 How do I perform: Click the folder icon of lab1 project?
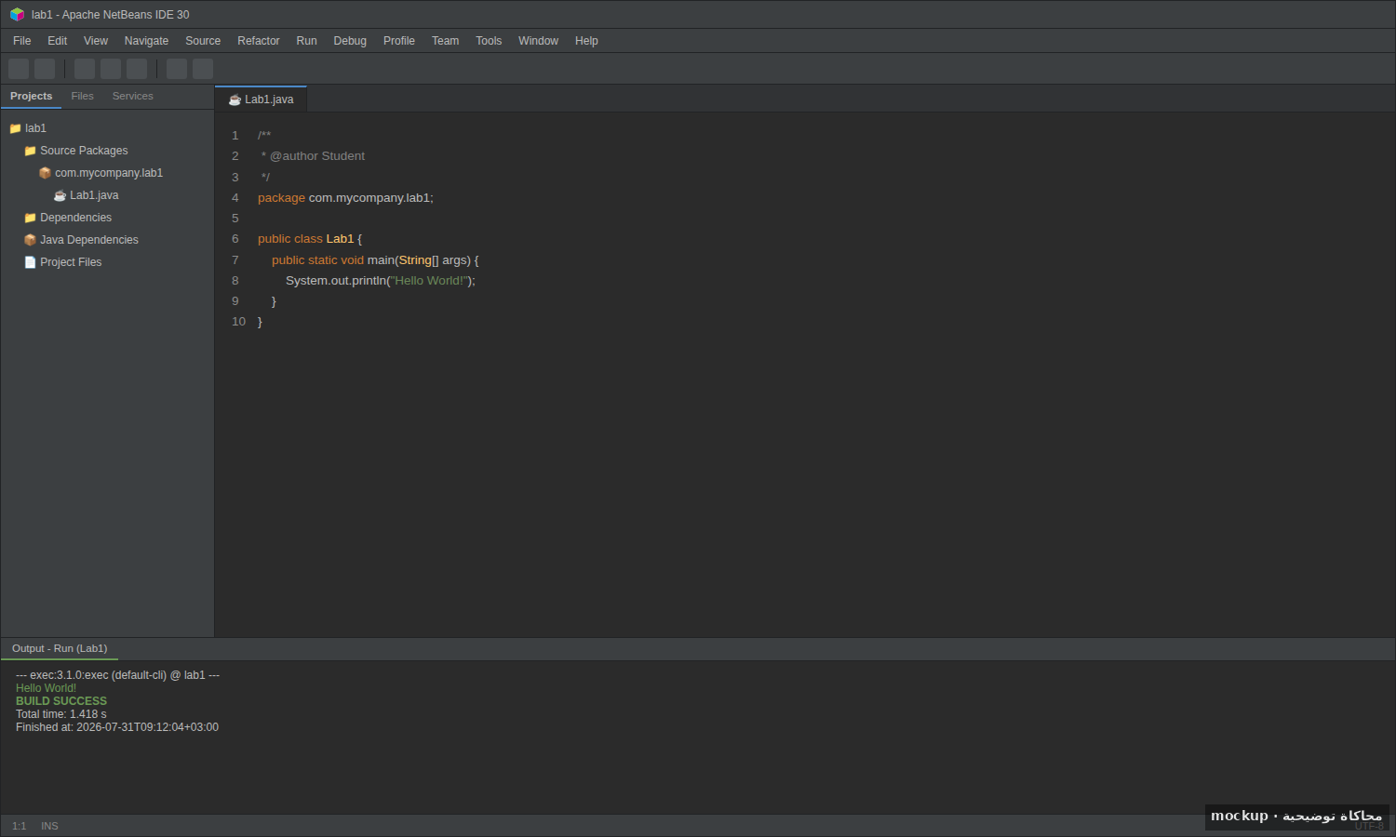pyautogui.click(x=15, y=128)
